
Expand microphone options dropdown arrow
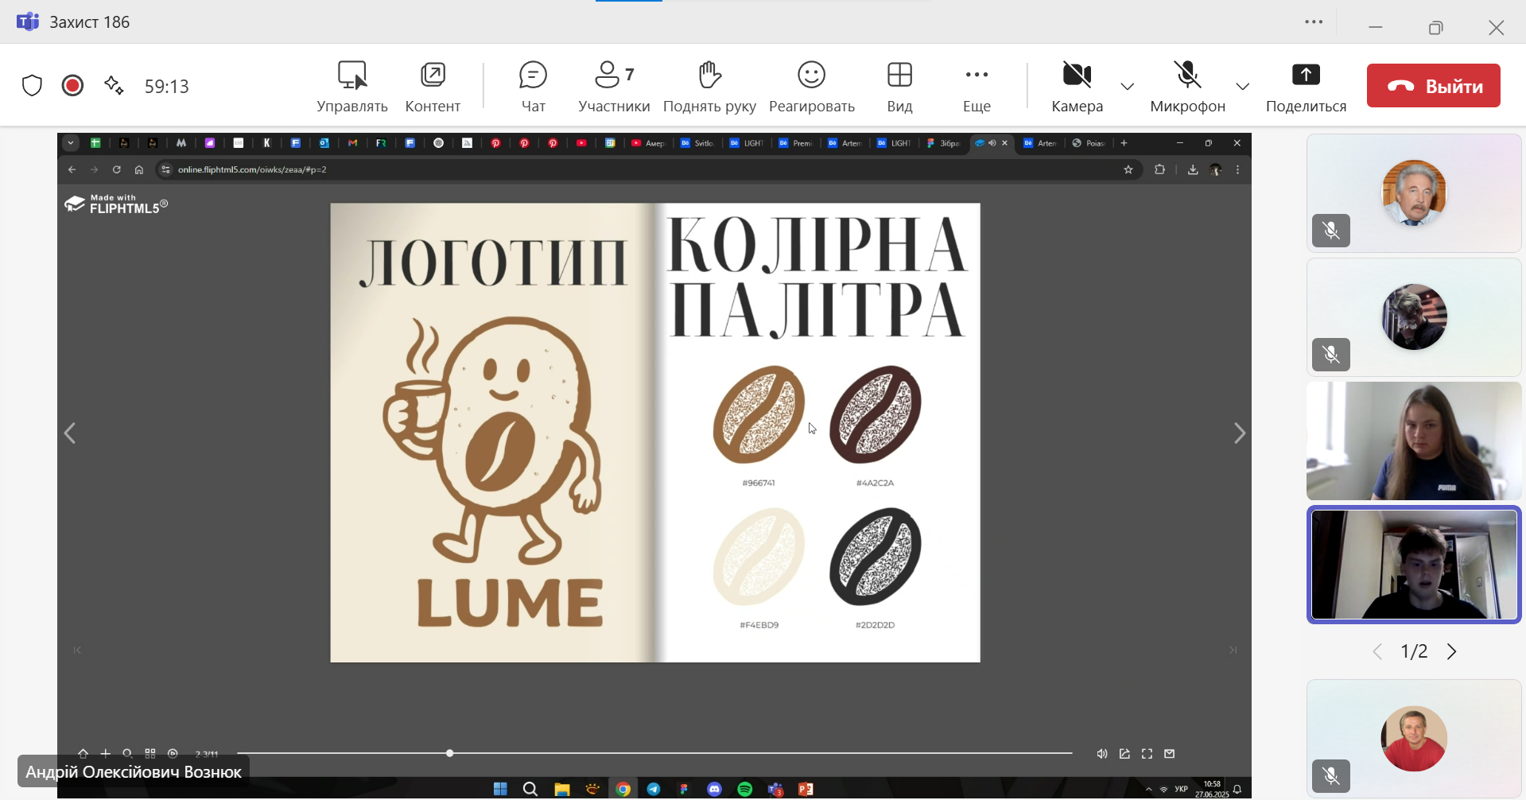click(x=1242, y=87)
